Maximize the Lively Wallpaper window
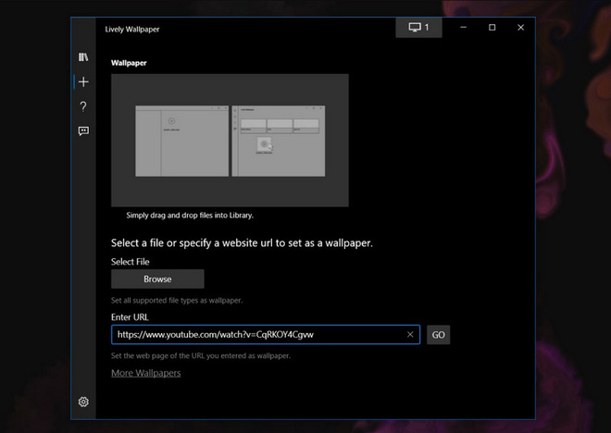Image resolution: width=611 pixels, height=433 pixels. click(x=493, y=27)
